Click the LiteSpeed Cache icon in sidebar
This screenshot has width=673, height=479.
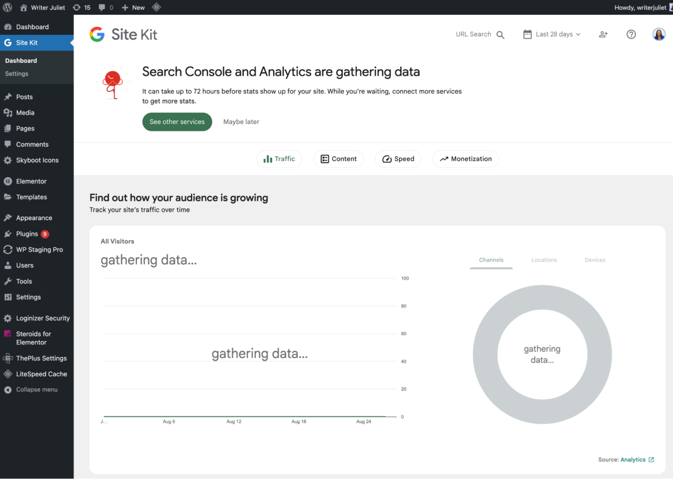point(8,374)
